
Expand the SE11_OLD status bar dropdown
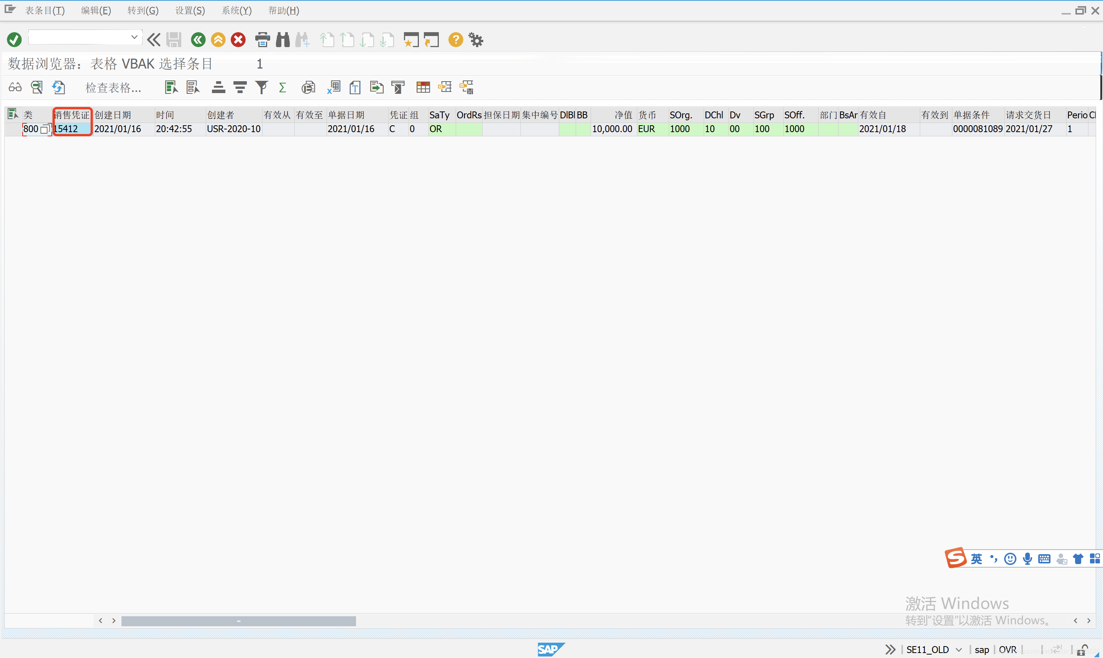pyautogui.click(x=959, y=650)
